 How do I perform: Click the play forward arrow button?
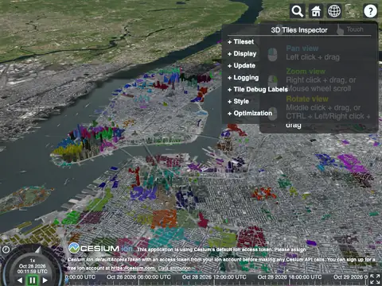pos(45,280)
